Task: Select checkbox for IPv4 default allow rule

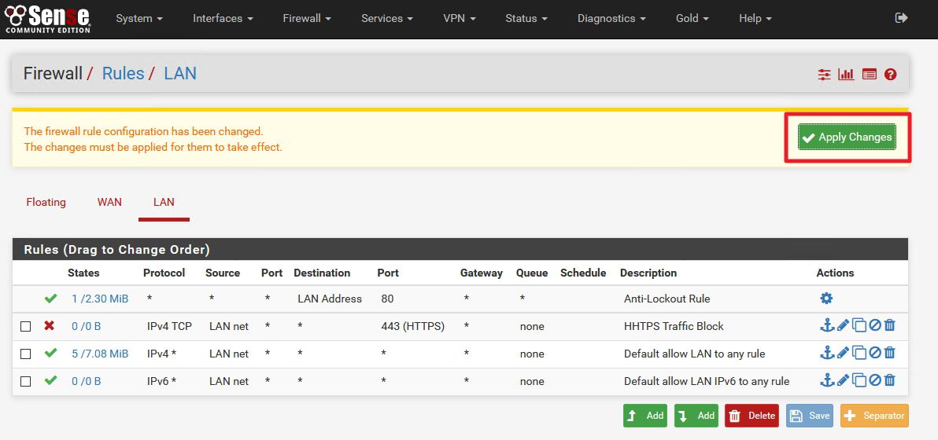Action: [x=26, y=354]
